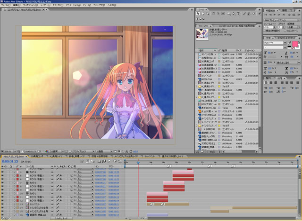This screenshot has width=302, height=221.
Task: Hide layer 5 with its eye icon
Action: click(2, 175)
